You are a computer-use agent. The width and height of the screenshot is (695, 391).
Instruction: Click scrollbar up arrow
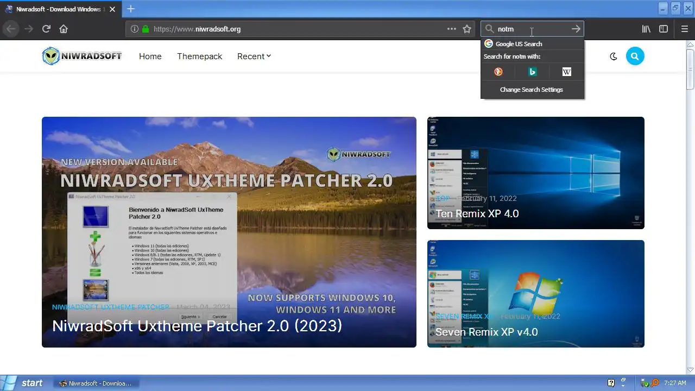coord(690,44)
